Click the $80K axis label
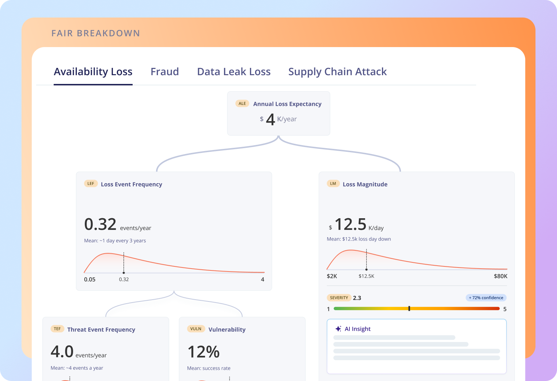The image size is (557, 381). point(500,276)
